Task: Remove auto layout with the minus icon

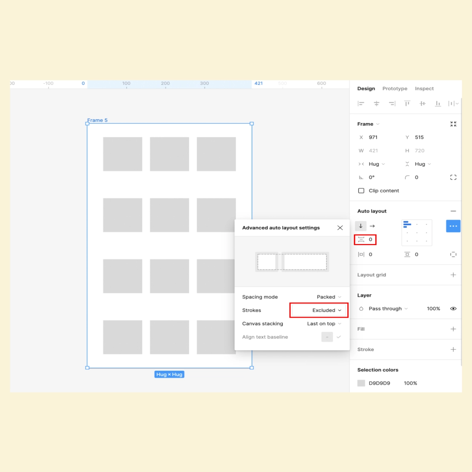Action: point(453,211)
